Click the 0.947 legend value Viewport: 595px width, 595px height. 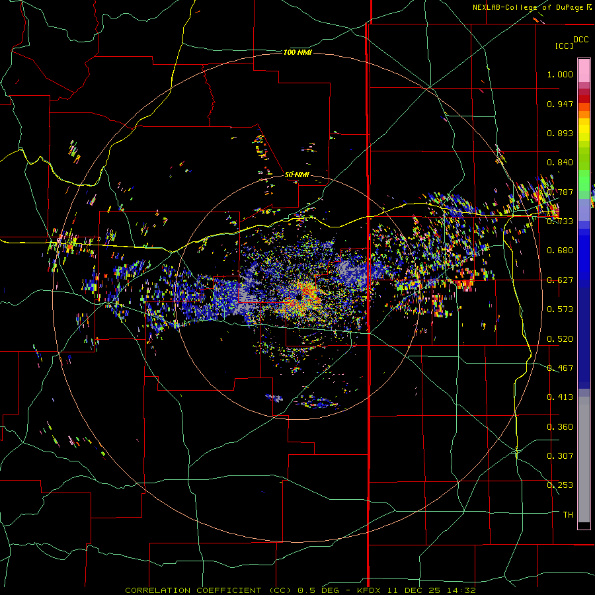point(560,104)
